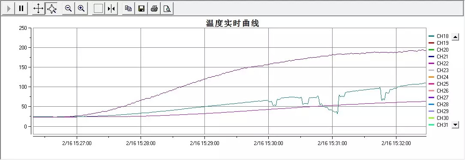Print the temperature chart
The width and height of the screenshot is (465, 160).
154,9
